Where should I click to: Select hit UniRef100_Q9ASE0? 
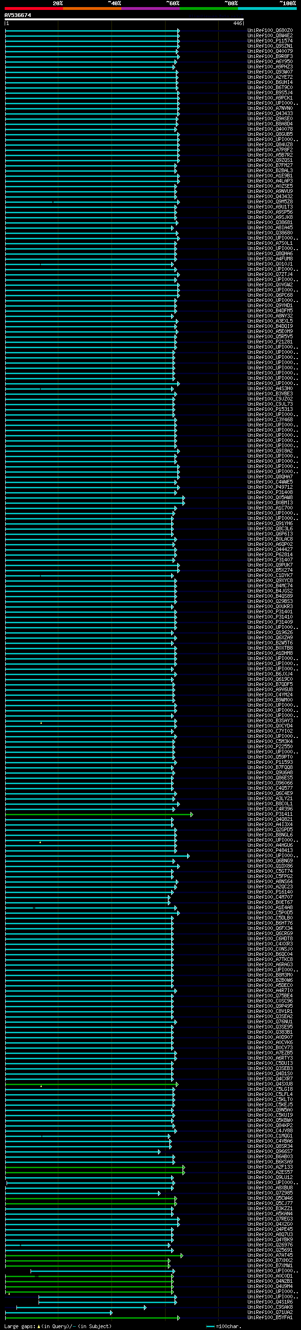click(270, 119)
